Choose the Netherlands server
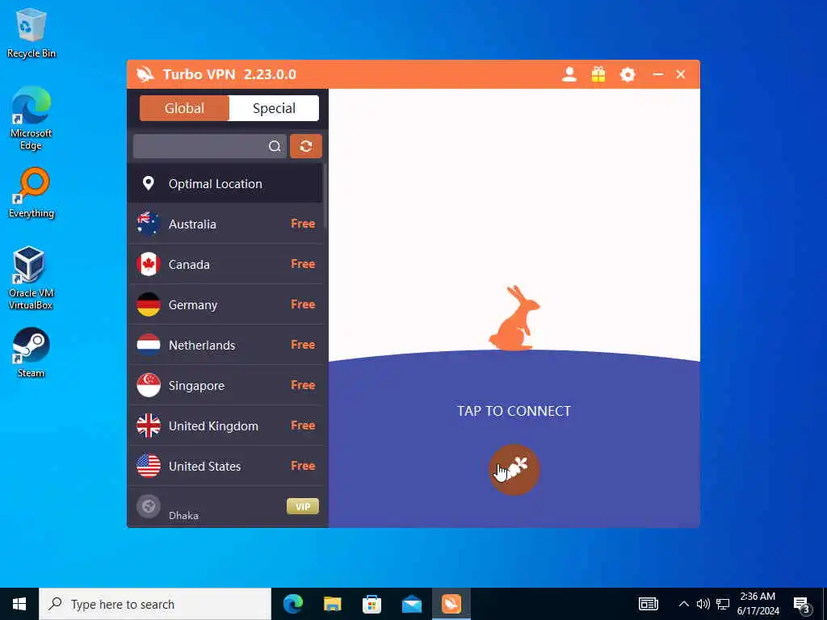827x620 pixels. pos(225,345)
